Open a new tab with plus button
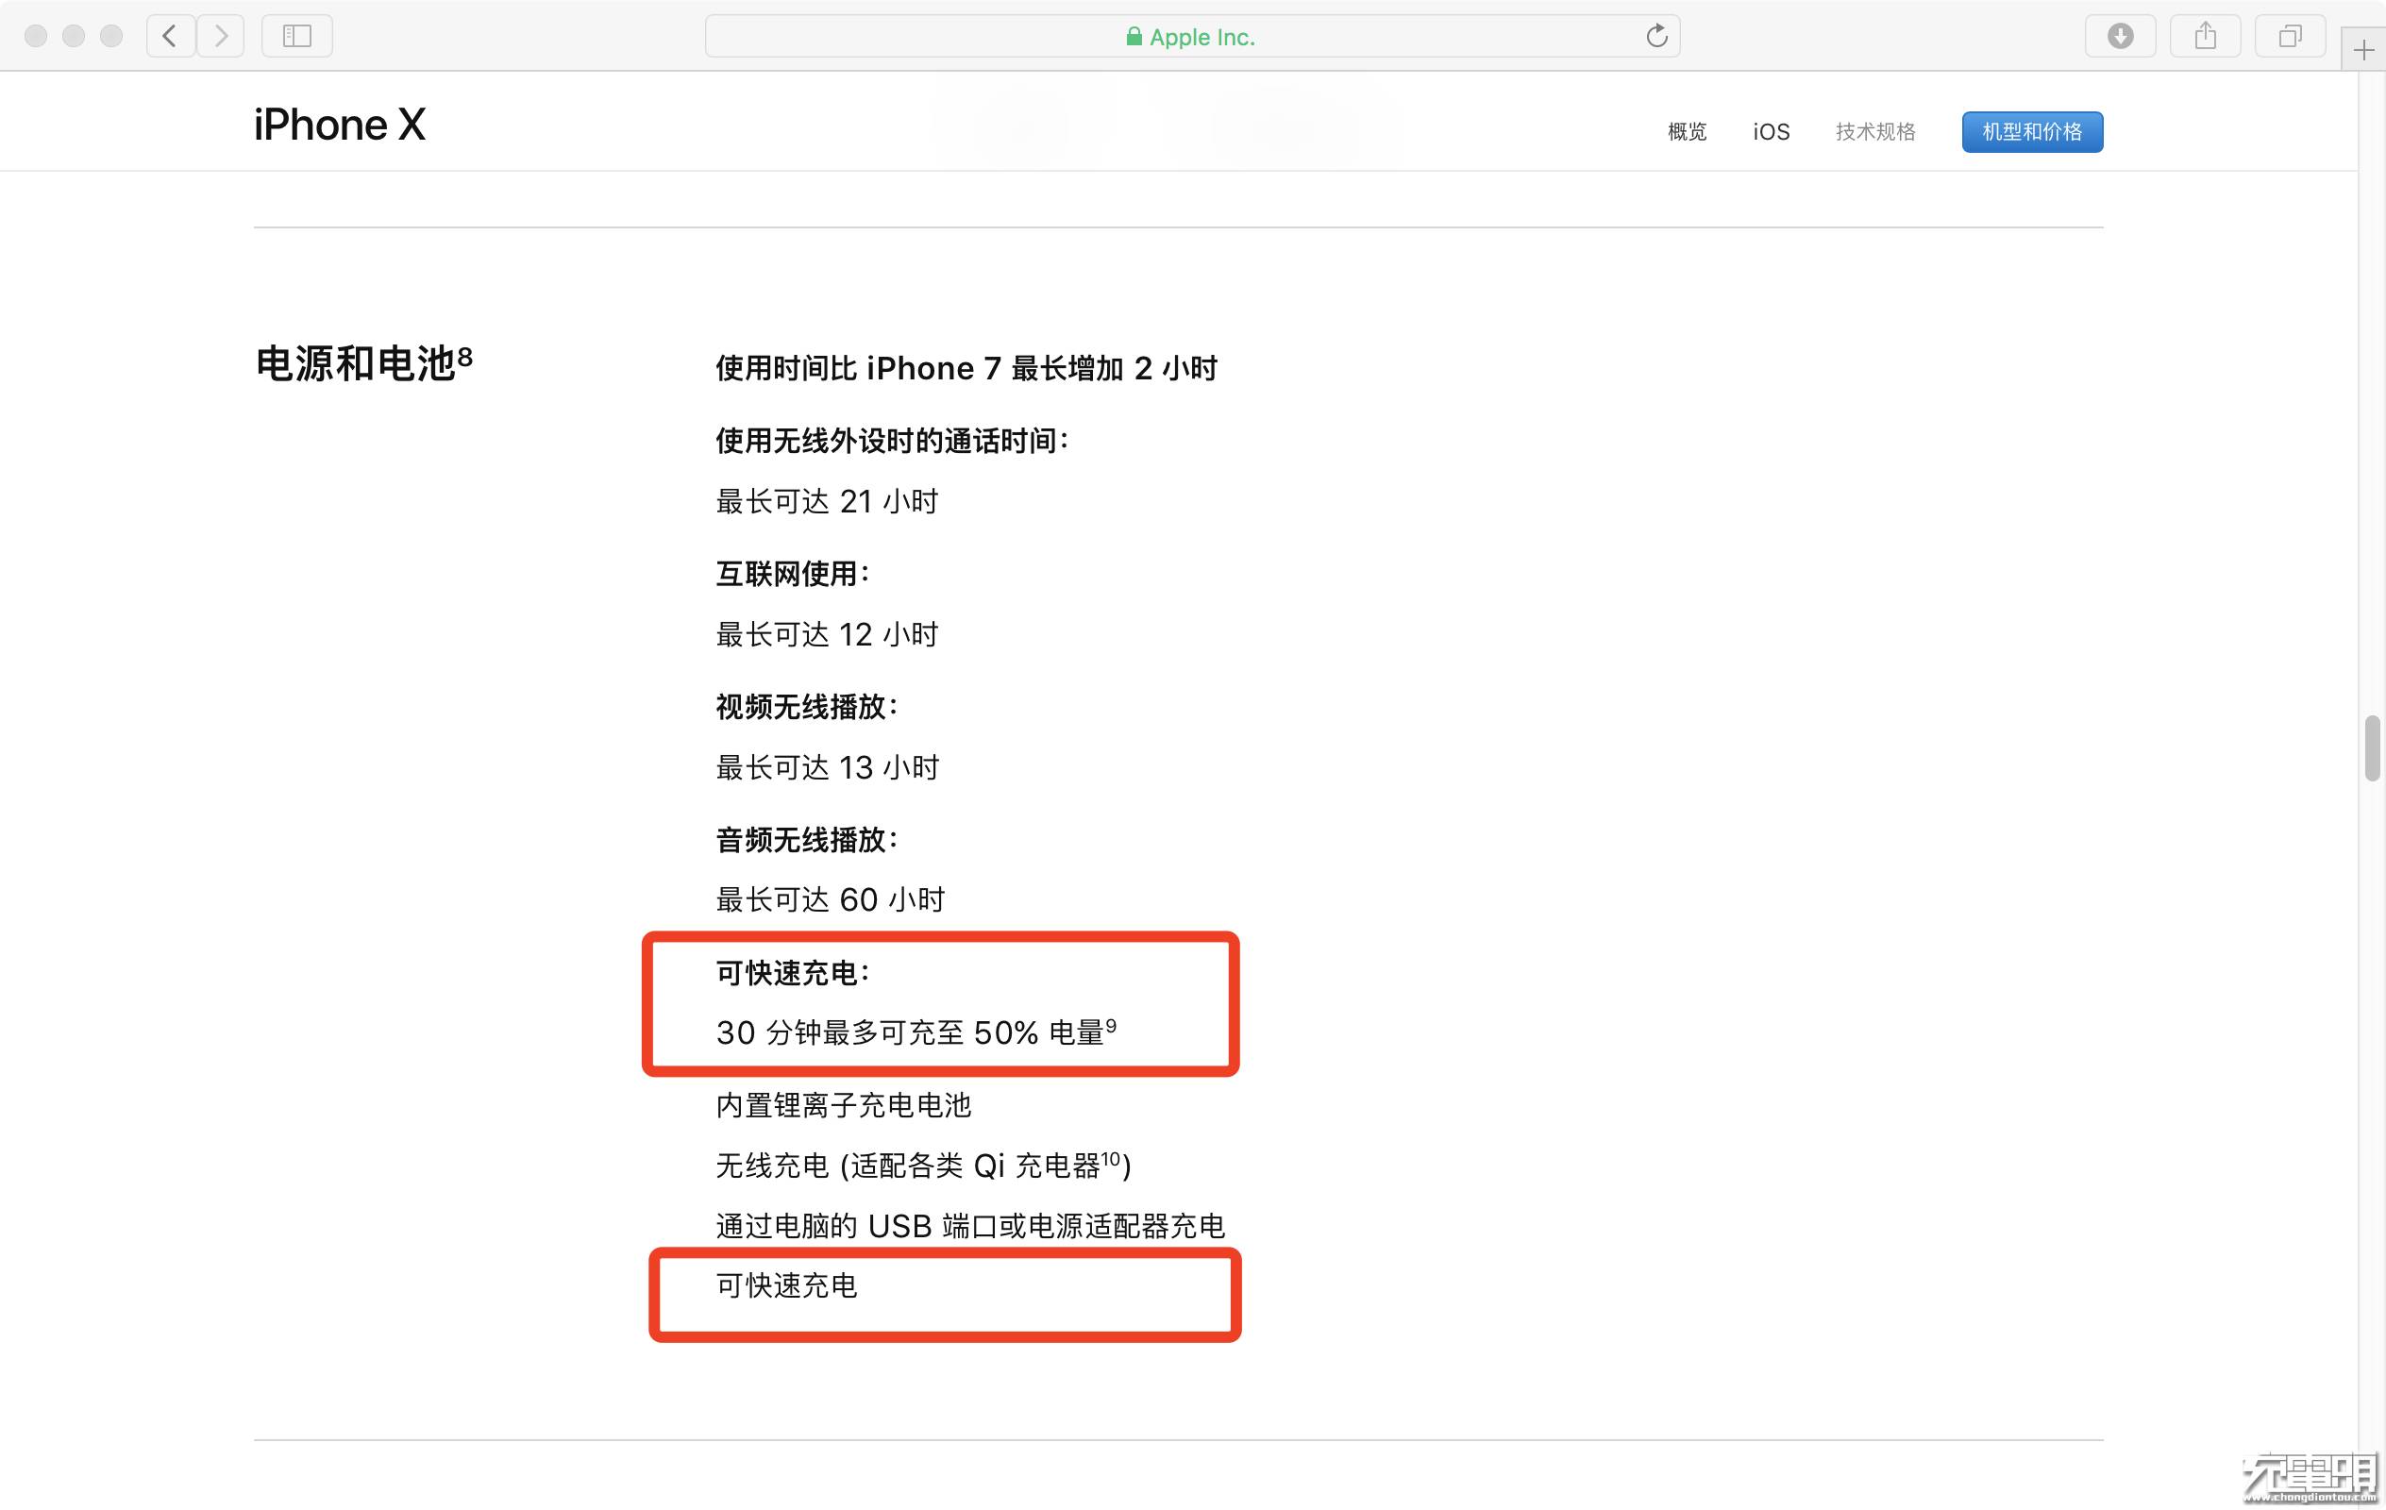Image resolution: width=2386 pixels, height=1510 pixels. point(2364,51)
